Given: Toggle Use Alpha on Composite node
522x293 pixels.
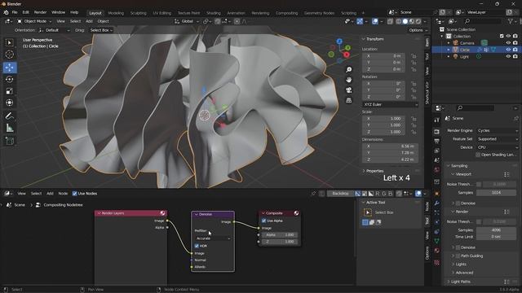Looking at the screenshot, I should tap(264, 221).
